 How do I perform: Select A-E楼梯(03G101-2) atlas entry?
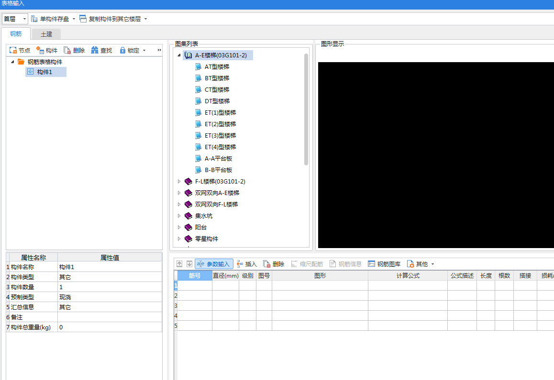point(218,55)
